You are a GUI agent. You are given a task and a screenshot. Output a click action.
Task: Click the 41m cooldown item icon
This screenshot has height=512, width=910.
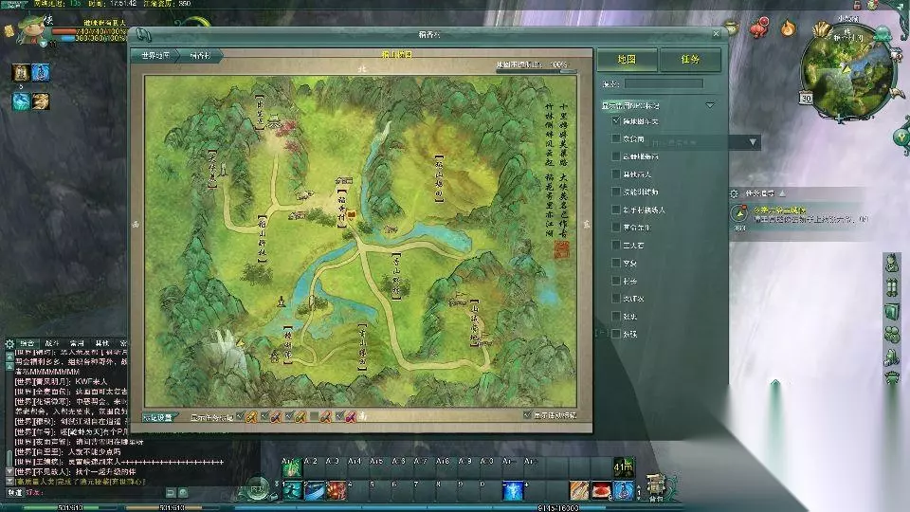point(624,466)
